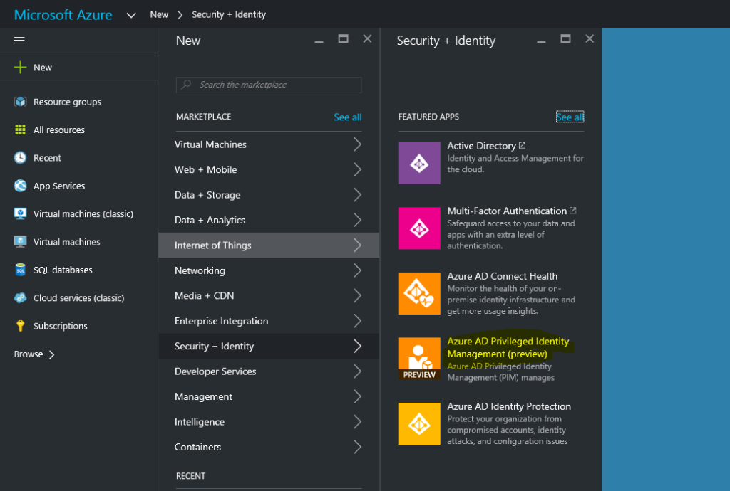Open Azure AD Connect Health via its icon

[419, 293]
